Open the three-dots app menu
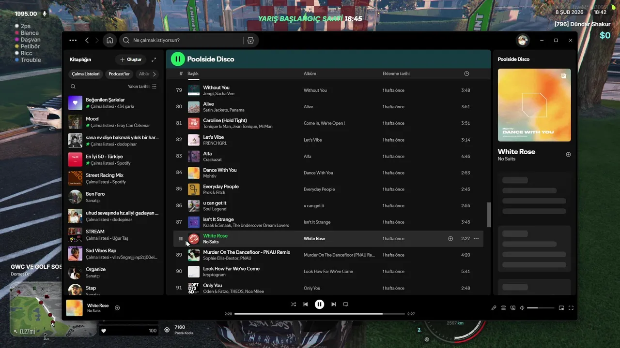 (x=73, y=41)
